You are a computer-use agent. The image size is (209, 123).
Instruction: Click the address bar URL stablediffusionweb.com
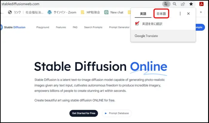point(20,4)
